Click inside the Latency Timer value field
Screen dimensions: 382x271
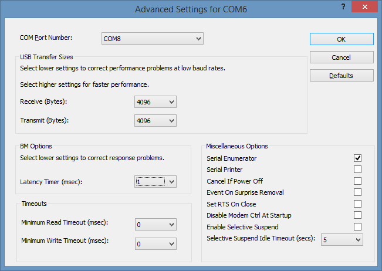(150, 182)
